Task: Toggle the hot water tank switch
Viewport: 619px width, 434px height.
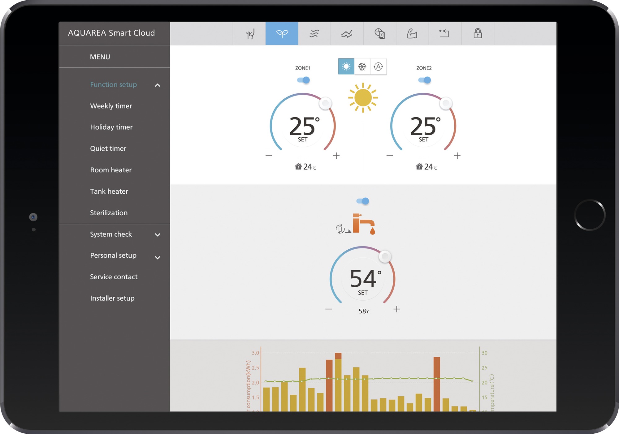Action: tap(363, 201)
